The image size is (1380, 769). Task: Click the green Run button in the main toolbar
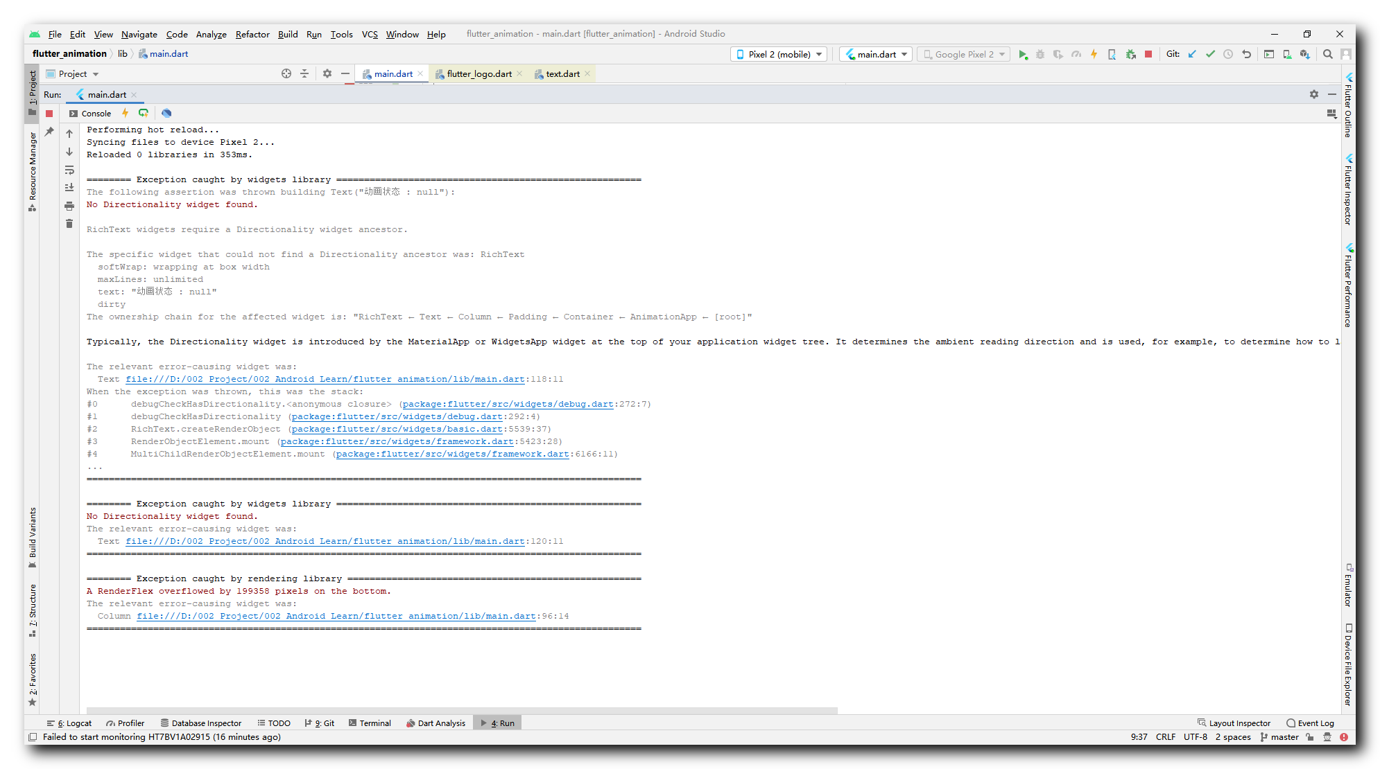coord(1022,54)
